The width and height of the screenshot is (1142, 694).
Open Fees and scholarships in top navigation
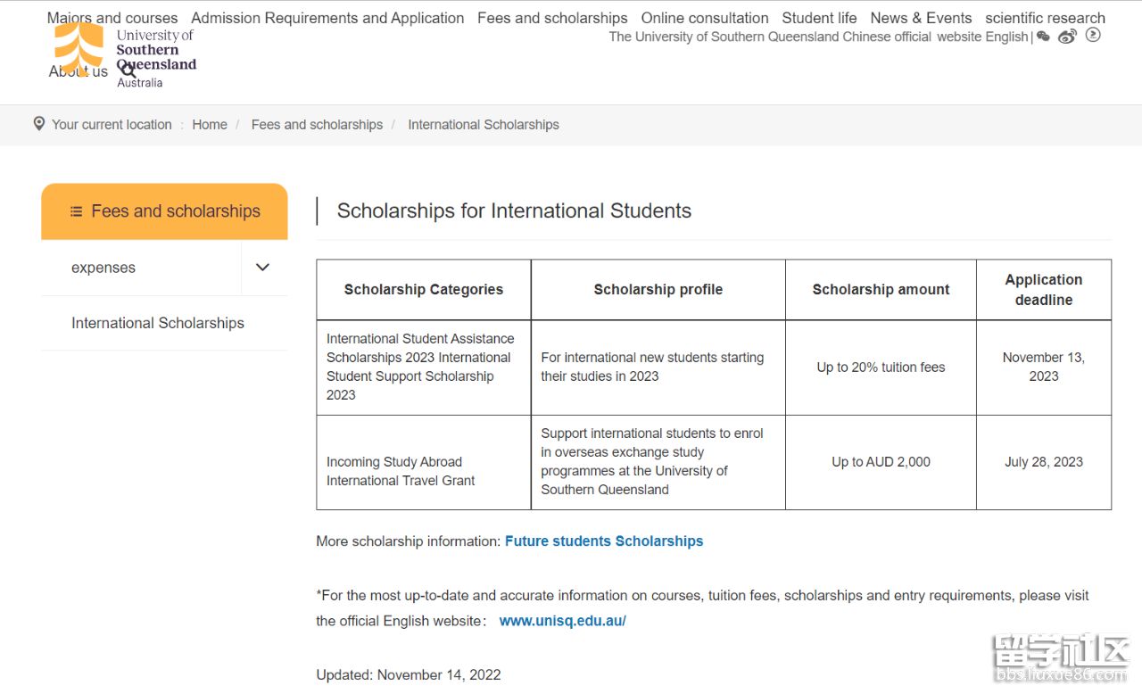552,18
